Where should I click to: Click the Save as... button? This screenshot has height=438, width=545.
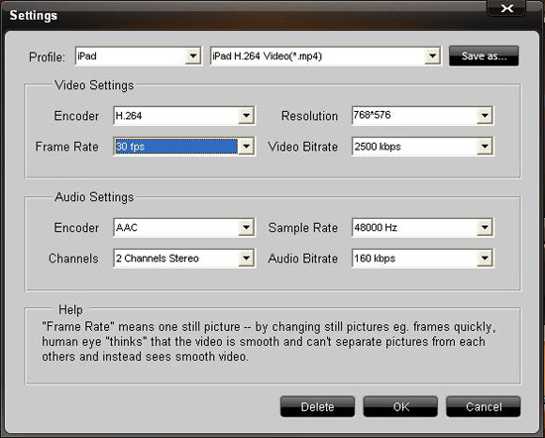[484, 55]
